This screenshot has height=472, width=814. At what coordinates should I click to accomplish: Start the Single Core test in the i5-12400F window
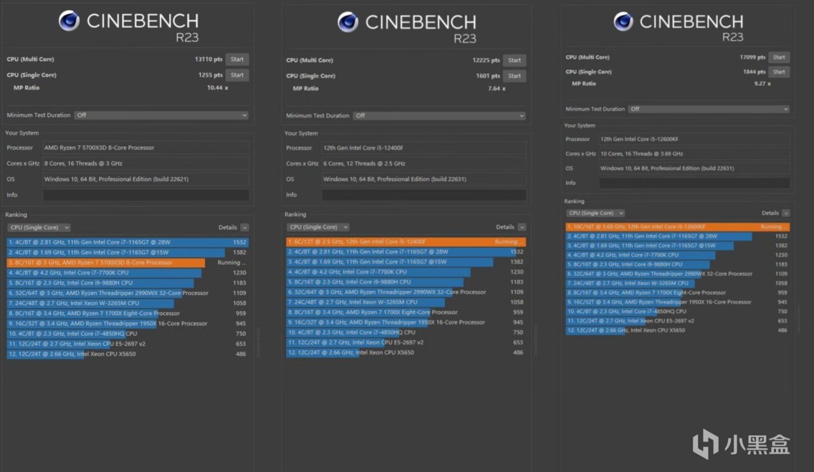click(514, 76)
